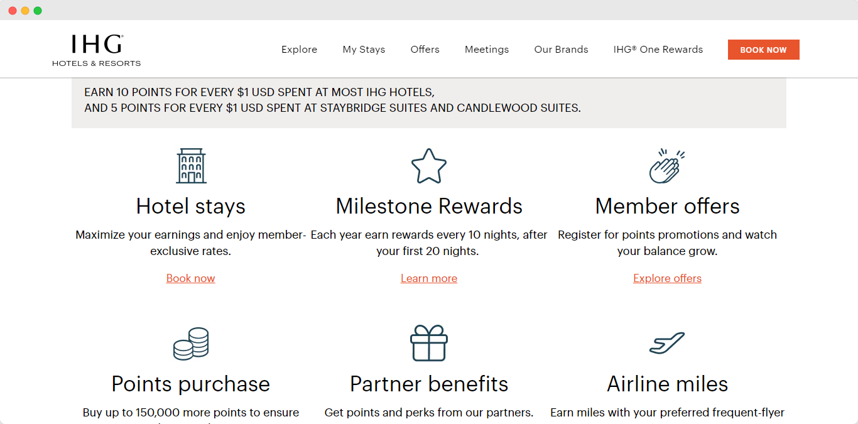This screenshot has width=858, height=424.
Task: Open the Meetings menu
Action: [x=487, y=49]
